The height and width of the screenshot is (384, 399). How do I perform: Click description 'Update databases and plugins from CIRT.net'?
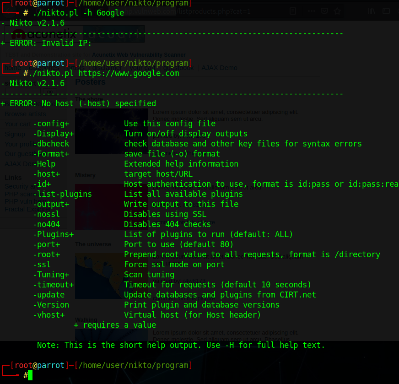point(220,295)
